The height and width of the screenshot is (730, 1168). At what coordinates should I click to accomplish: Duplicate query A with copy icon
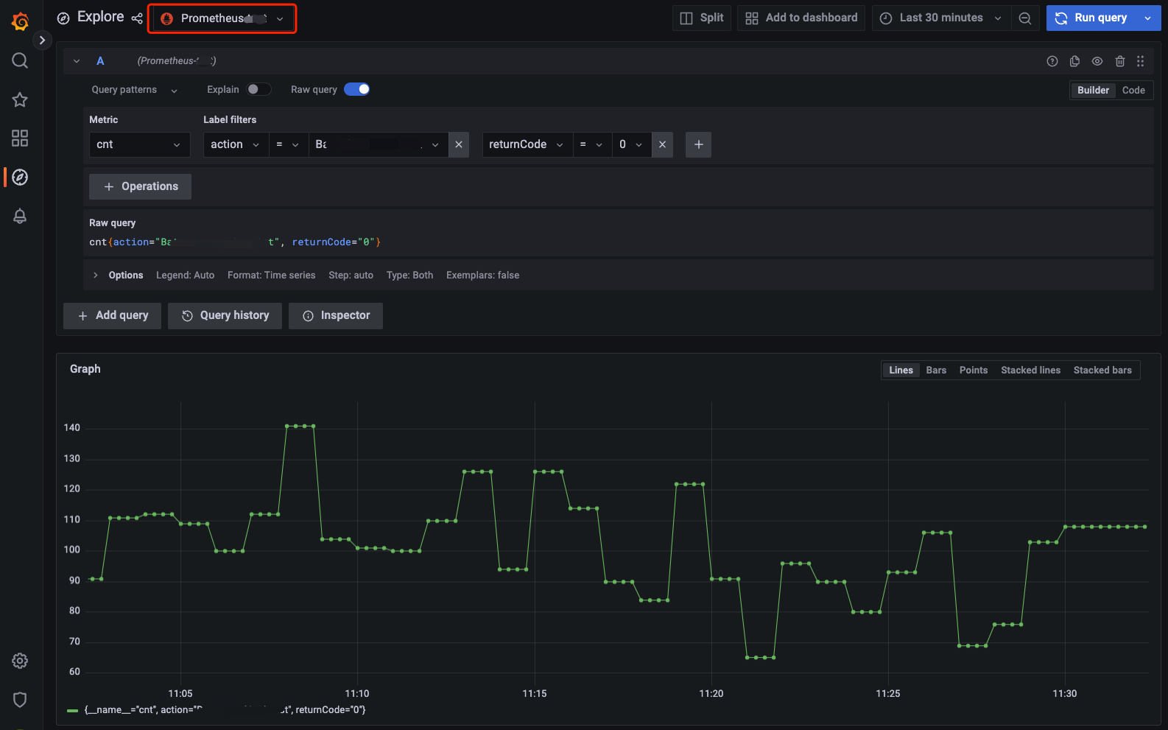1074,61
